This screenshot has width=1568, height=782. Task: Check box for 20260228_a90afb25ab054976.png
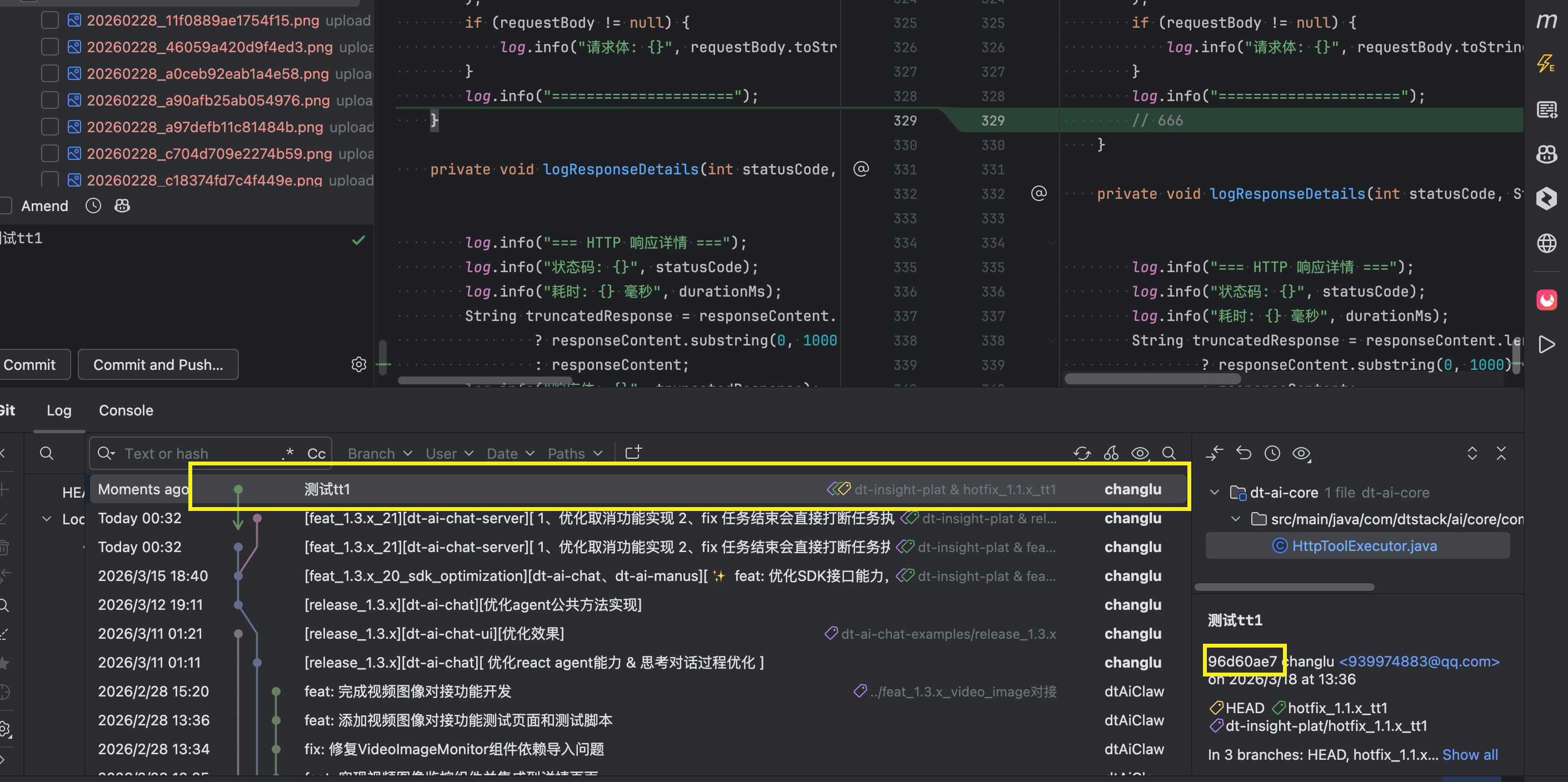pyautogui.click(x=50, y=101)
